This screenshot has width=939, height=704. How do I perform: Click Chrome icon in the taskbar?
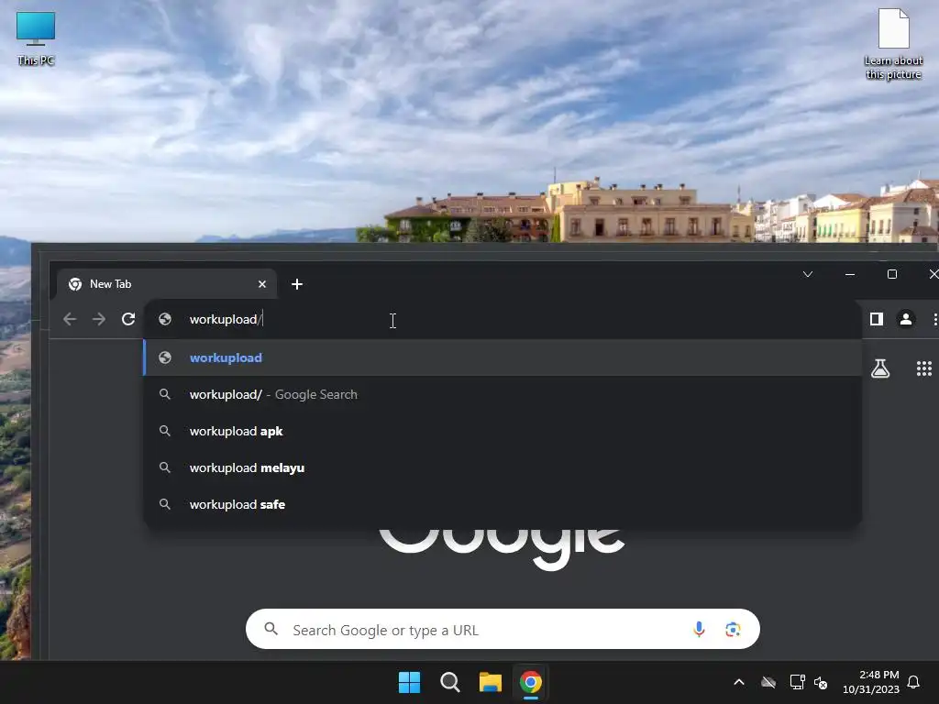pyautogui.click(x=531, y=682)
